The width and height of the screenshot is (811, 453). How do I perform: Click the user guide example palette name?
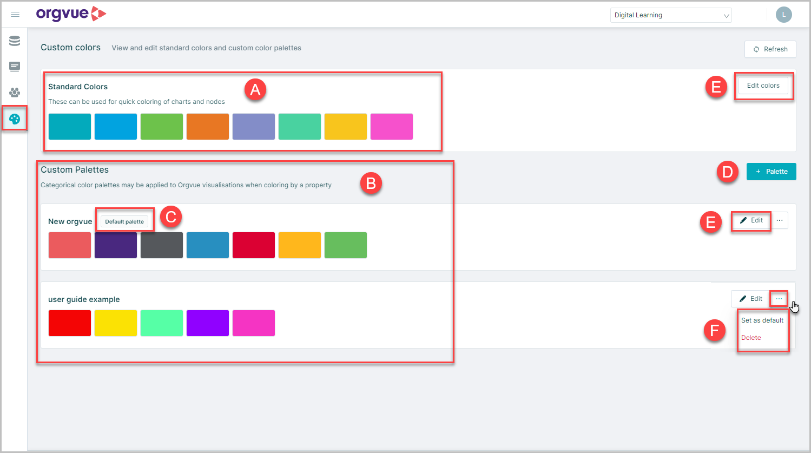pyautogui.click(x=84, y=299)
